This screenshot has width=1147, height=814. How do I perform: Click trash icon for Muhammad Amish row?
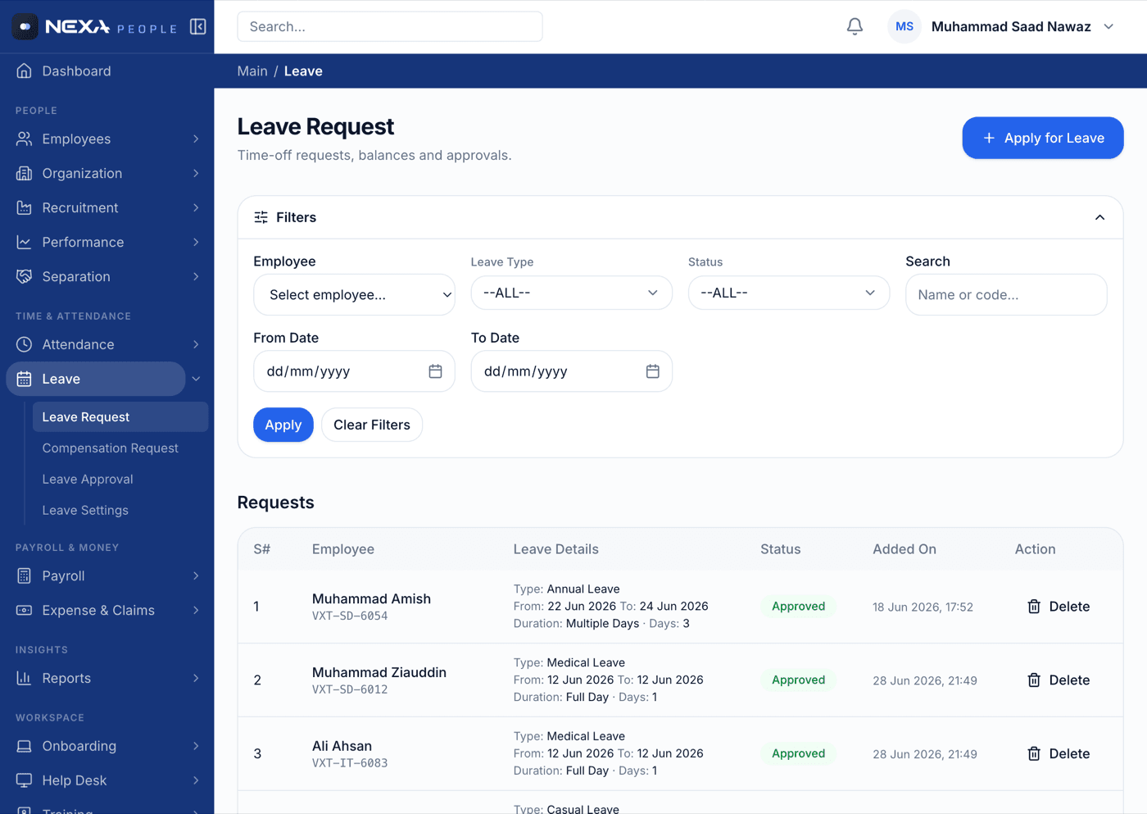point(1034,607)
